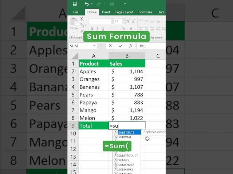Select SUBTOTAL in the function suggestions
The image size is (233, 174).
tap(125, 137)
